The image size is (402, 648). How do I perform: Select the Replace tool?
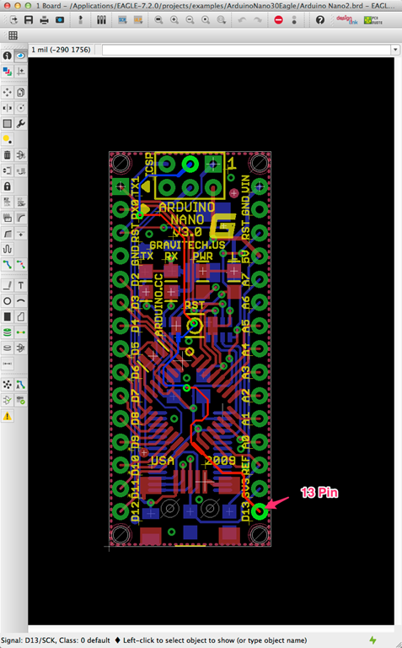point(20,170)
